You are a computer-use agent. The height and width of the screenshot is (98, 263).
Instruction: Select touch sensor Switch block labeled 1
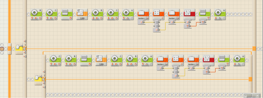pyautogui.click(x=19, y=49)
